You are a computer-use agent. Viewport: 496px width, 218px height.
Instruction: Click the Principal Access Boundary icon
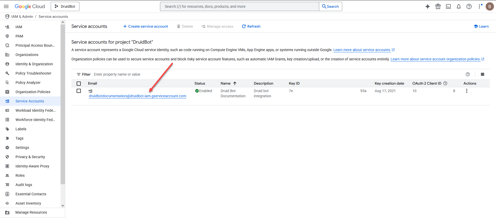7,45
